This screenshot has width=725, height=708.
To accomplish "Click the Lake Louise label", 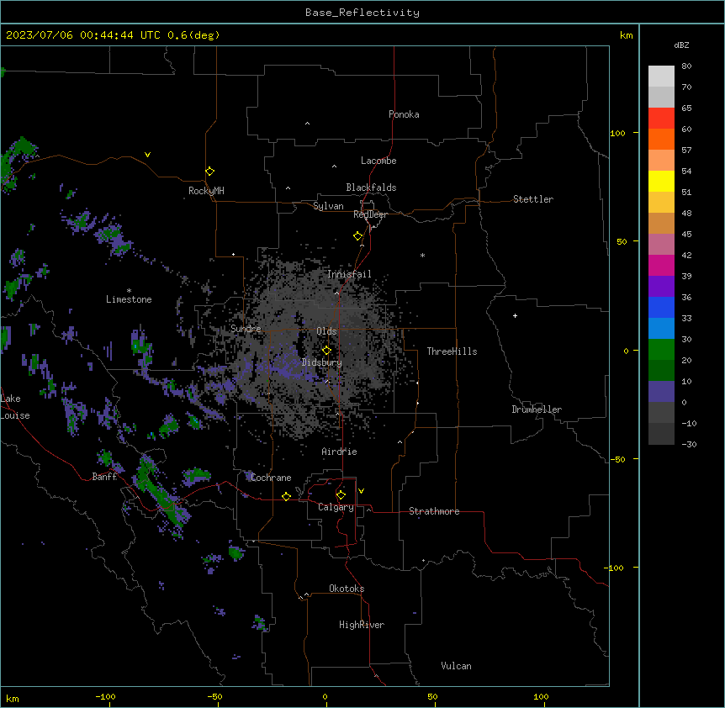I will tap(14, 407).
